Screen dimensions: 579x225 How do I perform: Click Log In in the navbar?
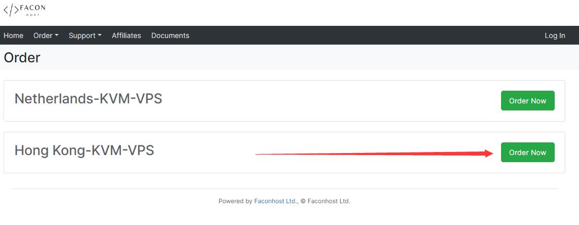coord(555,35)
